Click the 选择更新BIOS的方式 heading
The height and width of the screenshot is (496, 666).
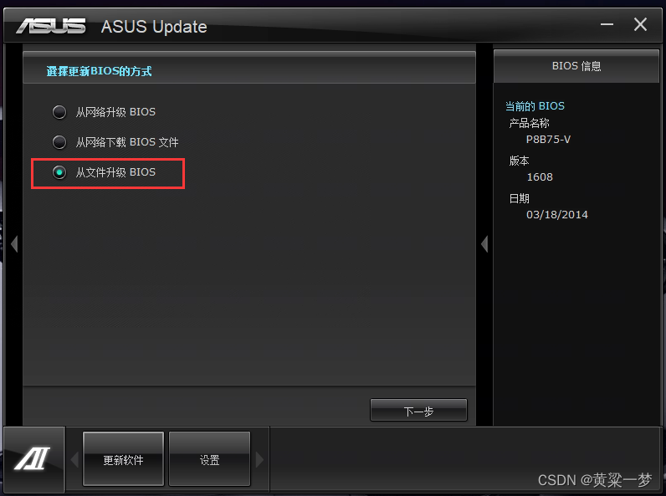(99, 71)
